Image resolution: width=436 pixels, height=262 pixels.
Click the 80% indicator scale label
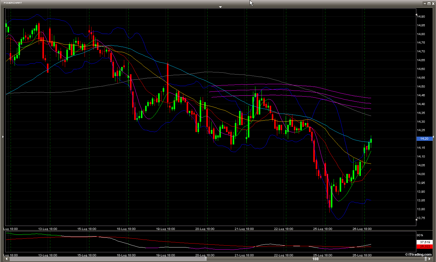420,235
